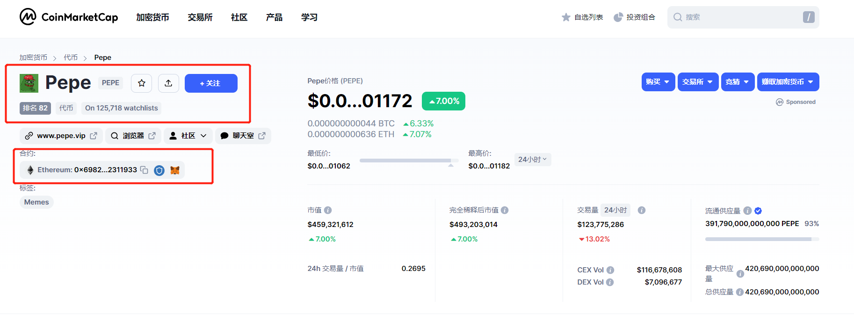Click the blue shield icon by contract
This screenshot has width=854, height=322.
pos(159,170)
